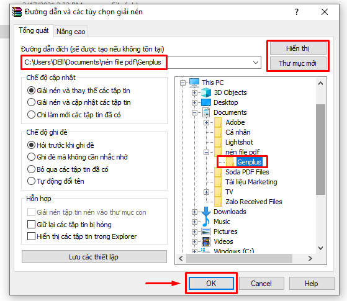Viewport: 347px width, 301px height.
Task: Select the Genplus folder label in tree
Action: point(249,162)
